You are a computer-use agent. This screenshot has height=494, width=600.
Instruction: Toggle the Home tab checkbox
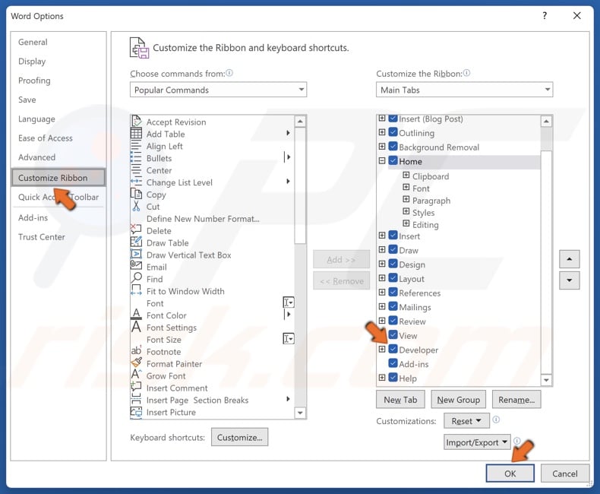point(393,160)
